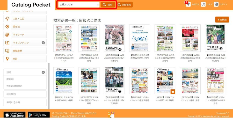Open 言語優先順位設定 menu item
Image resolution: width=233 pixels, height=131 pixels.
pos(14,86)
